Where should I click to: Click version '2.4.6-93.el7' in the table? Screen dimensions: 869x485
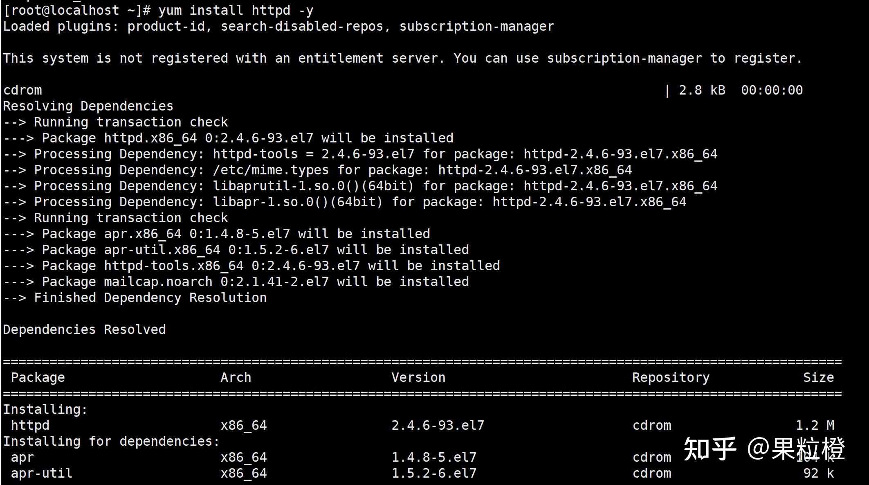coord(438,426)
